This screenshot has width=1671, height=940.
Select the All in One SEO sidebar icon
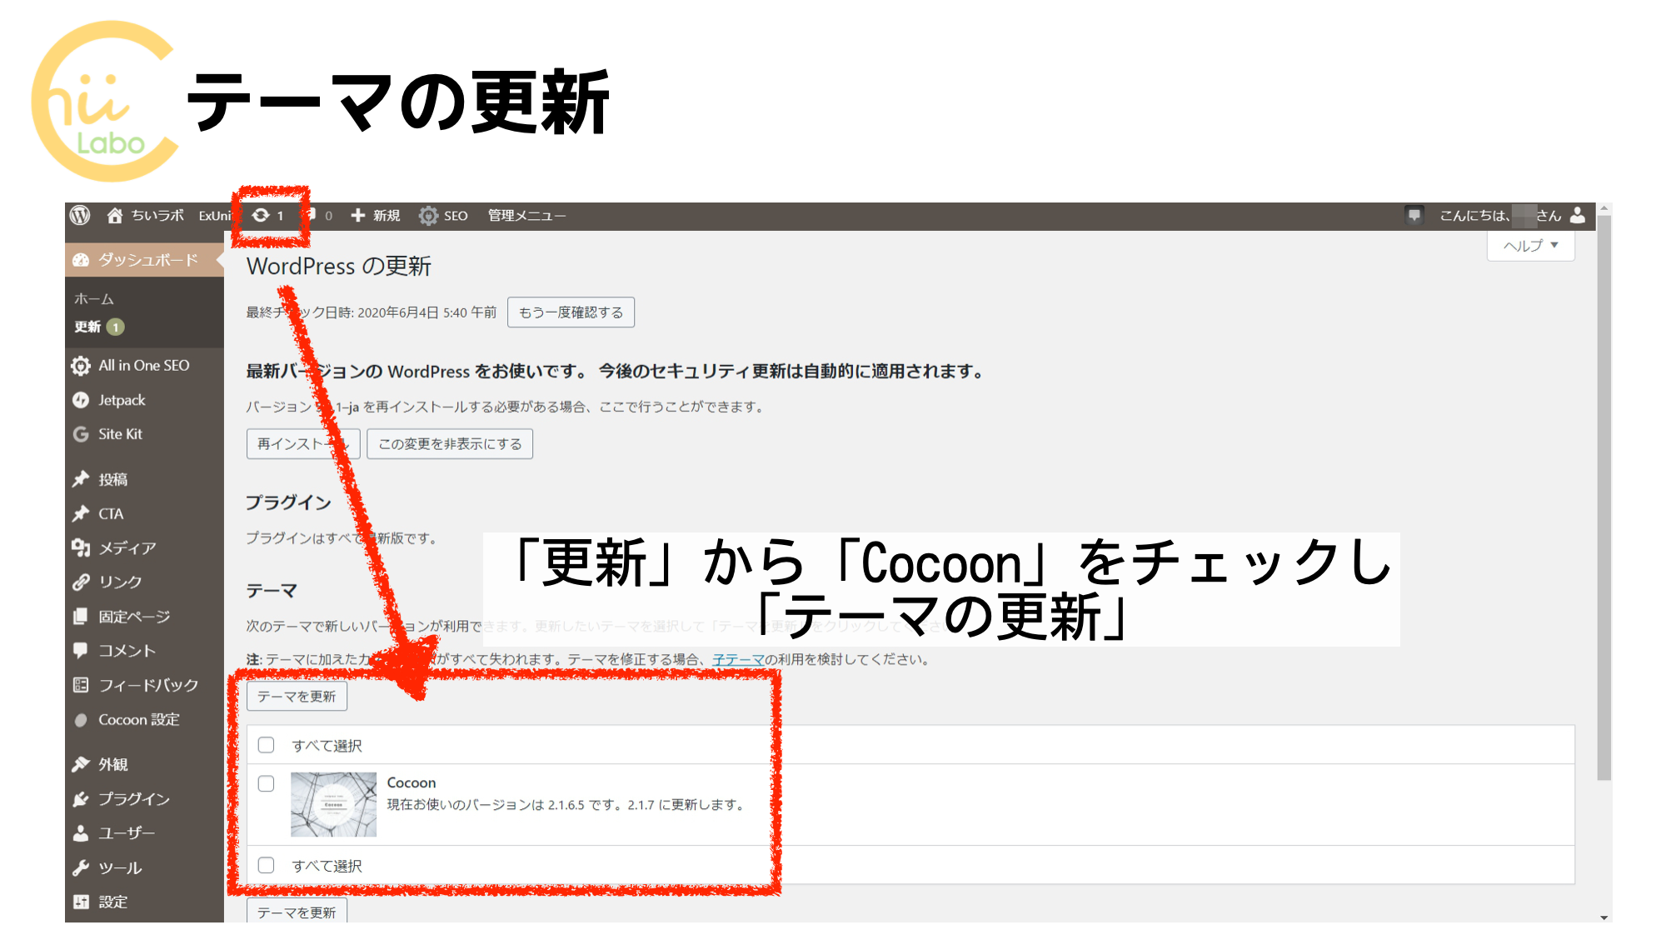pyautogui.click(x=81, y=365)
